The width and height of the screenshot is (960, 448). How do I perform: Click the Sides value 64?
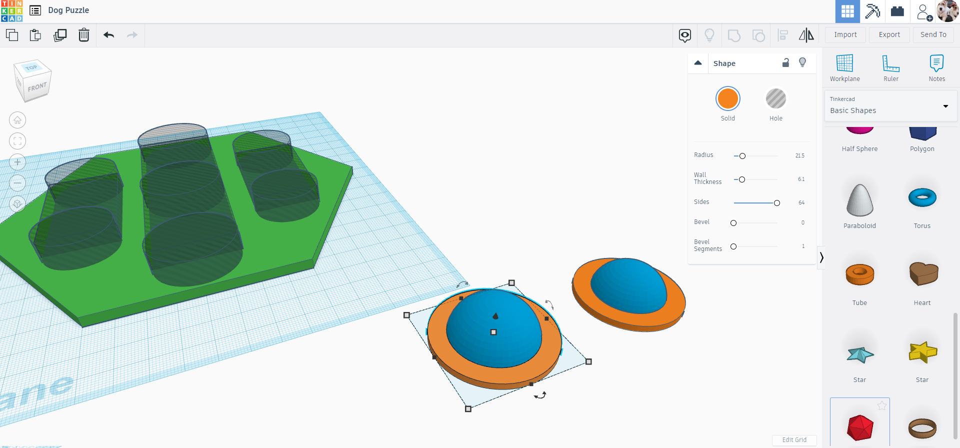tap(801, 202)
